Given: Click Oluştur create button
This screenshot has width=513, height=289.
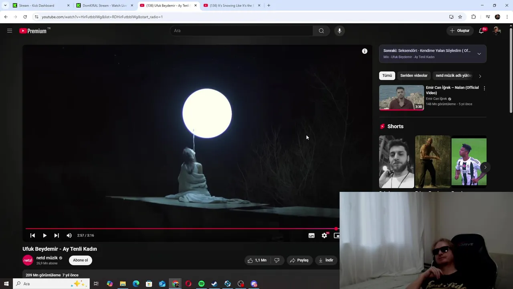Looking at the screenshot, I should coord(459,31).
